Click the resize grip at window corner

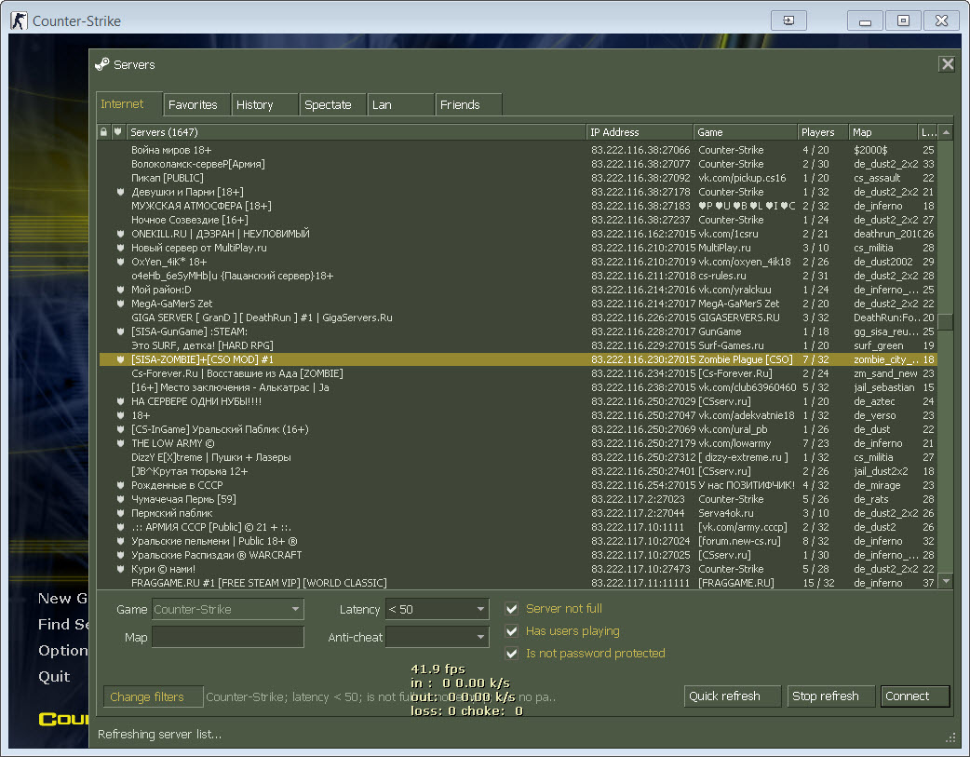[x=950, y=736]
